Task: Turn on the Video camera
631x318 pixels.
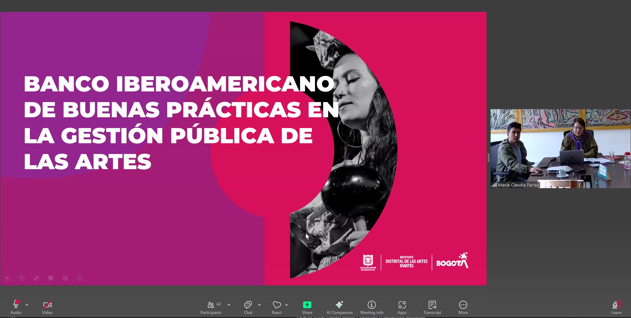Action: 47,305
